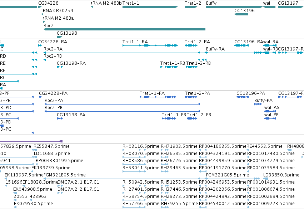Screen dimensions: 304x209
Task: Select the RP004186355.5prime EST label
Action: click(x=223, y=146)
